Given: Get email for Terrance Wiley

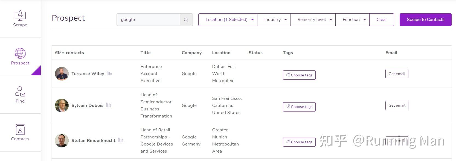Looking at the screenshot, I should point(397,74).
